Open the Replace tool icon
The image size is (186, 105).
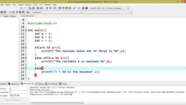[x=33, y=8]
